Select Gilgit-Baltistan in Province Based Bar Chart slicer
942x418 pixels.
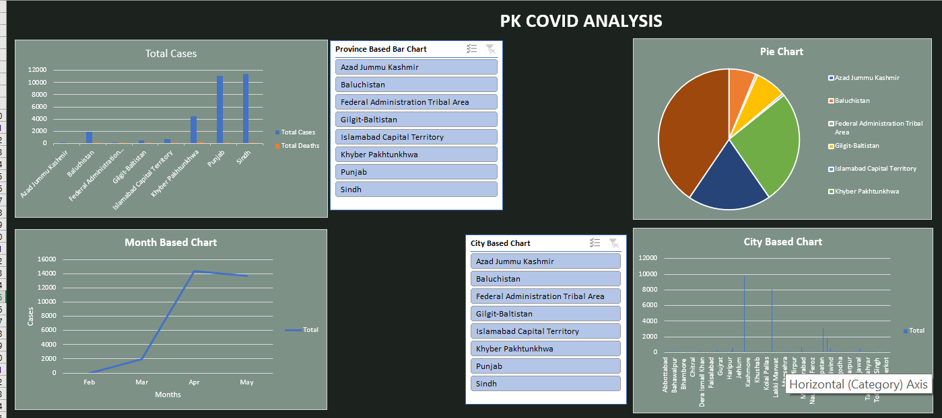click(416, 120)
